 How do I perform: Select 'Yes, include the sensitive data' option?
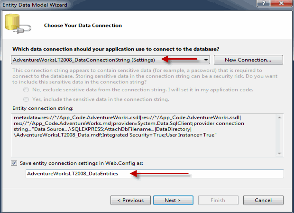tap(26, 99)
